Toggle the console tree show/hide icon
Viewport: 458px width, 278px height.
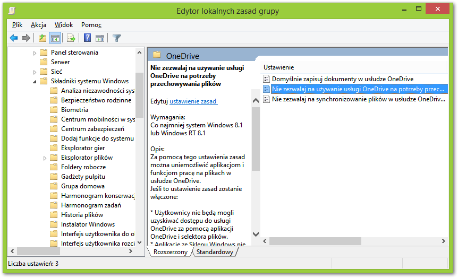55,38
